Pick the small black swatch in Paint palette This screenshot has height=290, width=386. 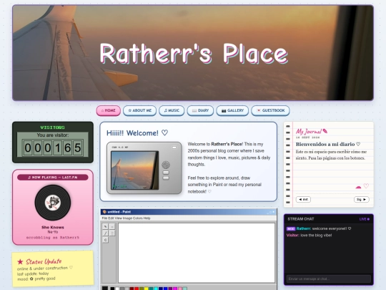(112, 289)
